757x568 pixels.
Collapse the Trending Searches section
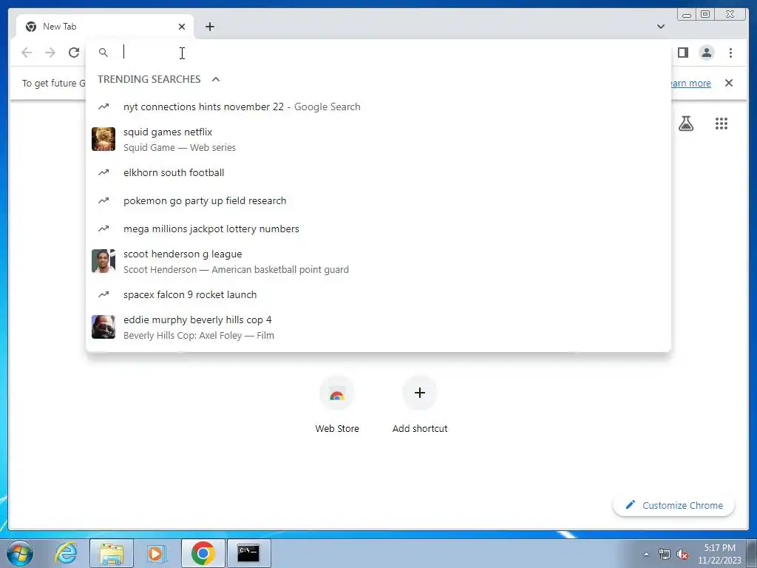coord(216,79)
